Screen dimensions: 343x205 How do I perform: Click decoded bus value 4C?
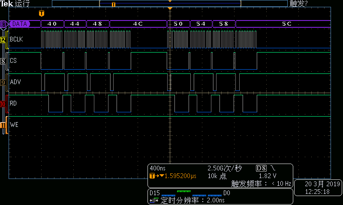point(138,24)
